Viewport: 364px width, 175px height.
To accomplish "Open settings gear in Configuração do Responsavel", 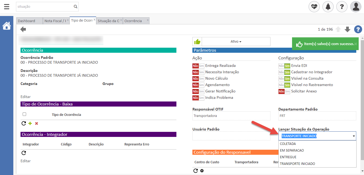I will click(202, 171).
